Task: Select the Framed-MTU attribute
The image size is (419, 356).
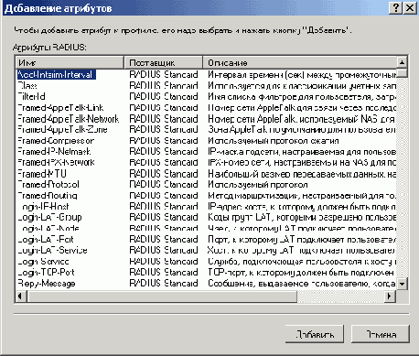Action: 42,174
